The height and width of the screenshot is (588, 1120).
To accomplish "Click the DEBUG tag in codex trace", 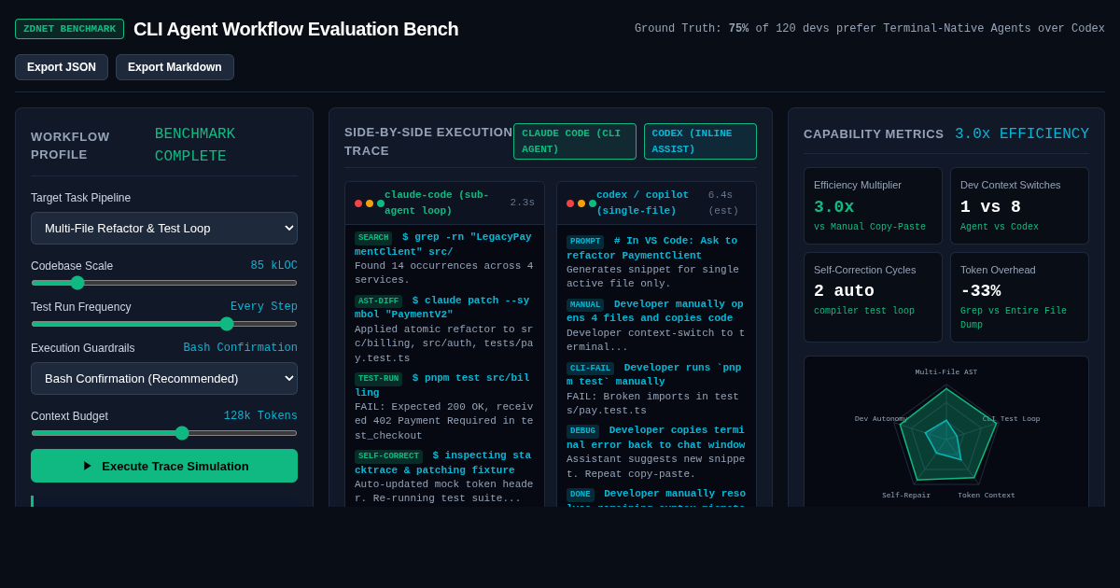I will click(x=582, y=431).
